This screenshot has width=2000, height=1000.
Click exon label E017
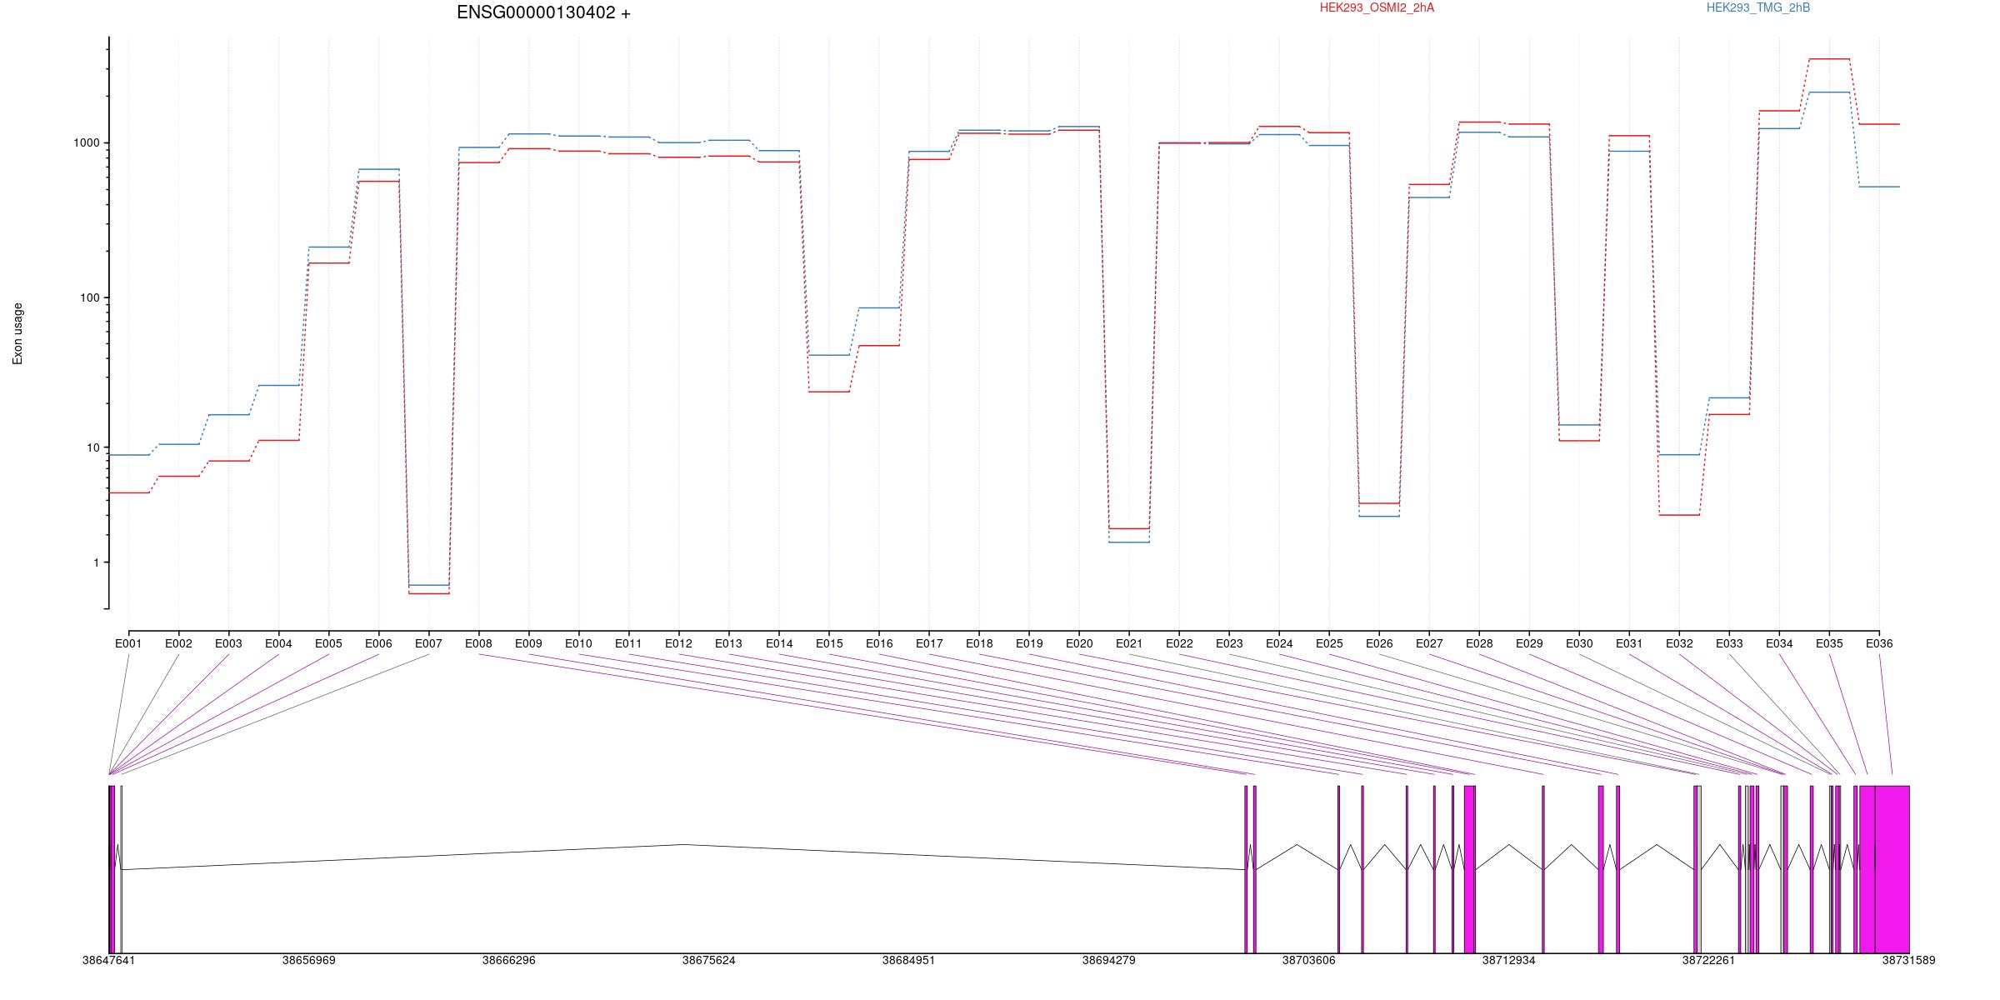pos(929,643)
